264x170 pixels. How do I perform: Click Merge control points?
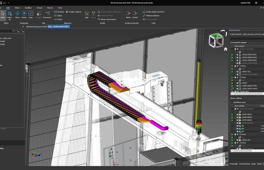click(x=107, y=20)
